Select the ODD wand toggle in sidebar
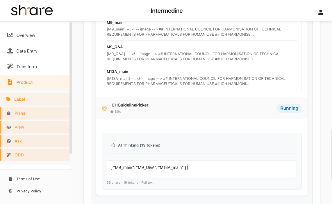 (x=9, y=155)
